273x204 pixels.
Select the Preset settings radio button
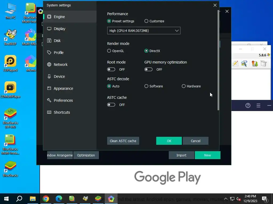coord(109,21)
